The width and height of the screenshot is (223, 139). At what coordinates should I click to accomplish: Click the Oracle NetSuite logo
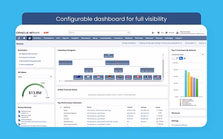28,33
